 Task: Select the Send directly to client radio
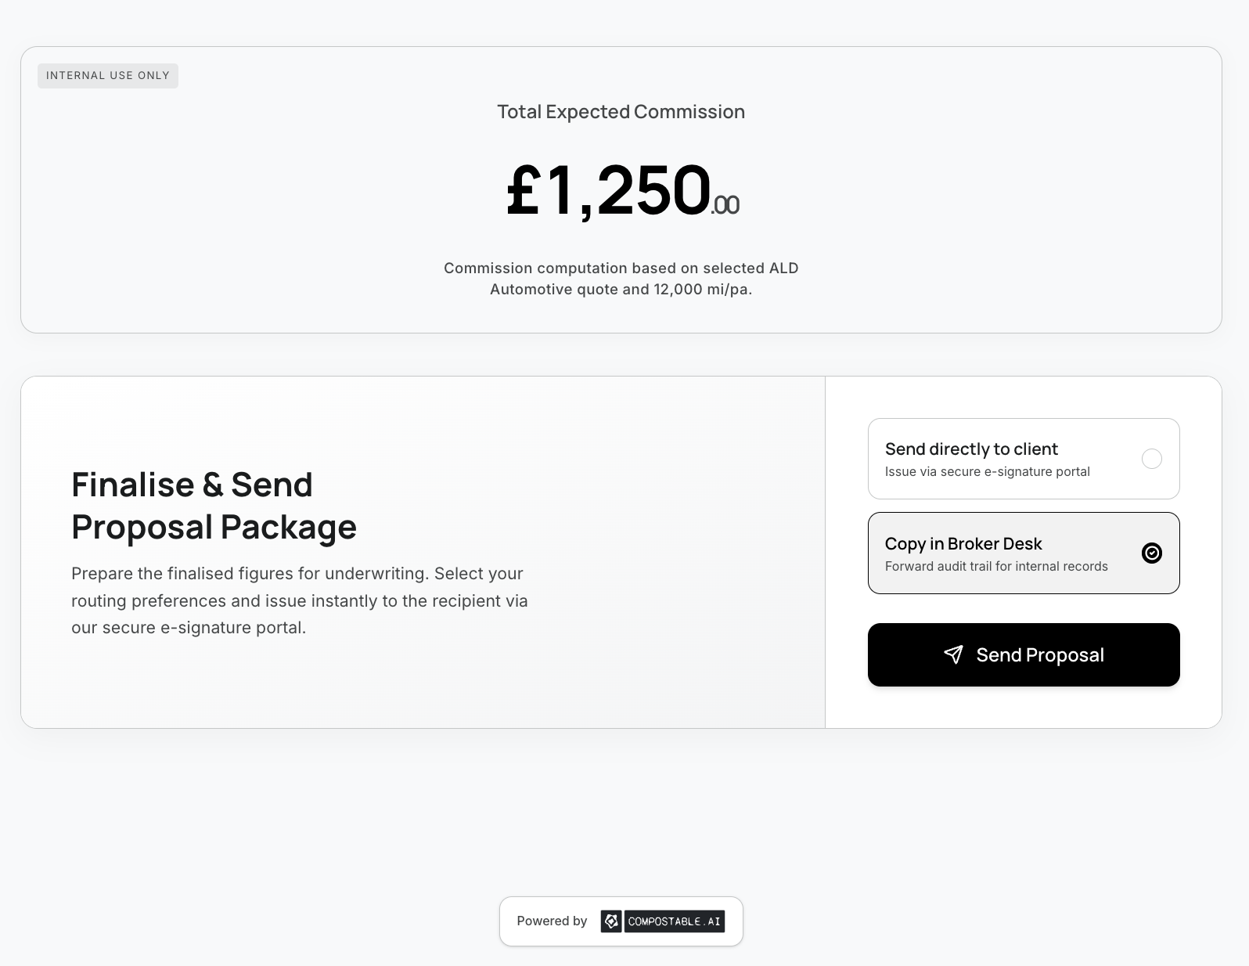1152,459
